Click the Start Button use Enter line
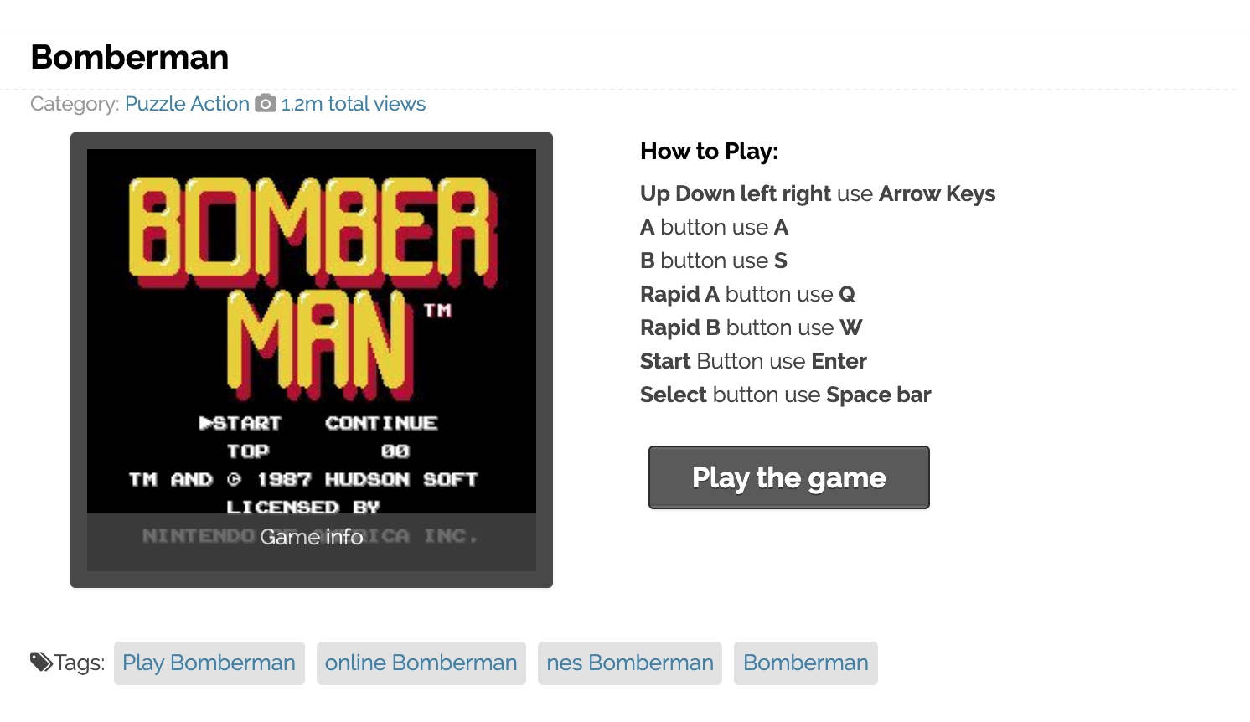Screen dimensions: 1250x722 click(x=752, y=361)
